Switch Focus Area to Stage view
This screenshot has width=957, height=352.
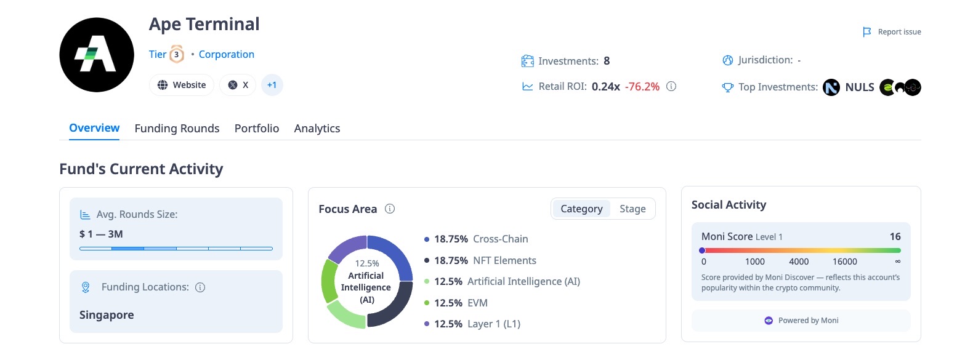pyautogui.click(x=632, y=209)
